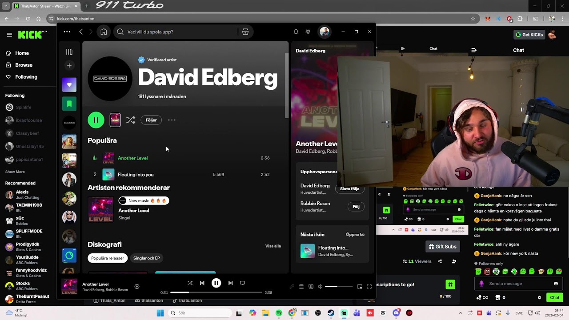Open Spotify profile avatar menu

click(x=325, y=32)
